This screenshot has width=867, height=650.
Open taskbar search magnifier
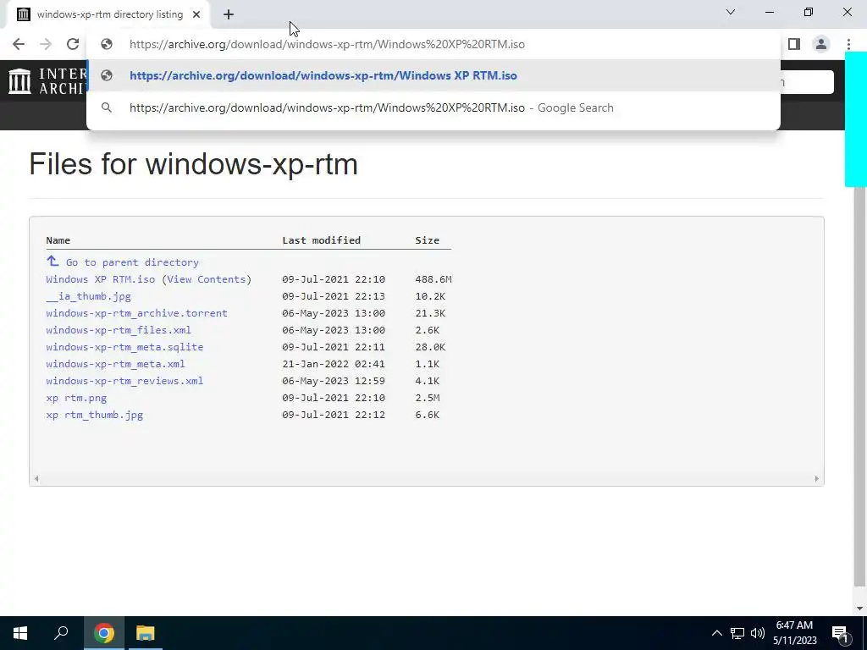(61, 633)
